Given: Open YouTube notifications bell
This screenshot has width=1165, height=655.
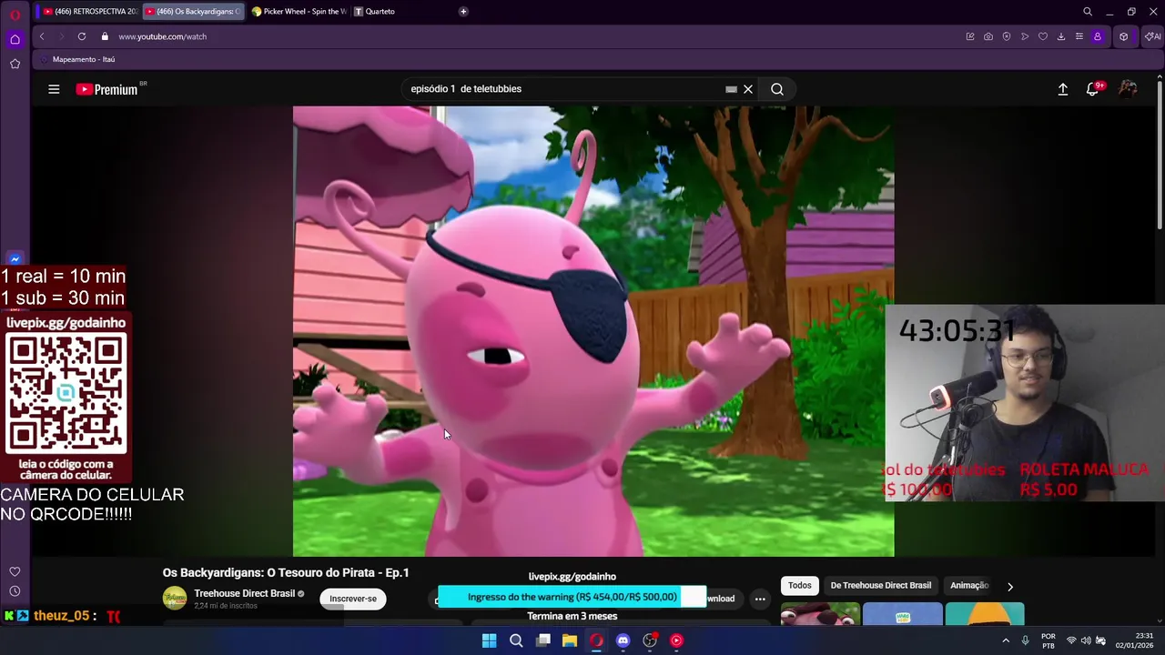Looking at the screenshot, I should coord(1093,89).
